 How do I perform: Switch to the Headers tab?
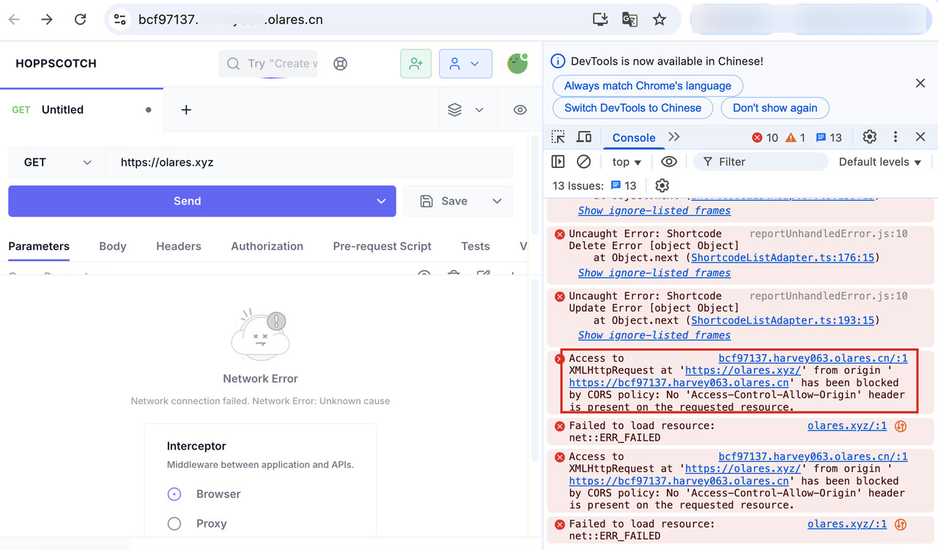coord(179,246)
